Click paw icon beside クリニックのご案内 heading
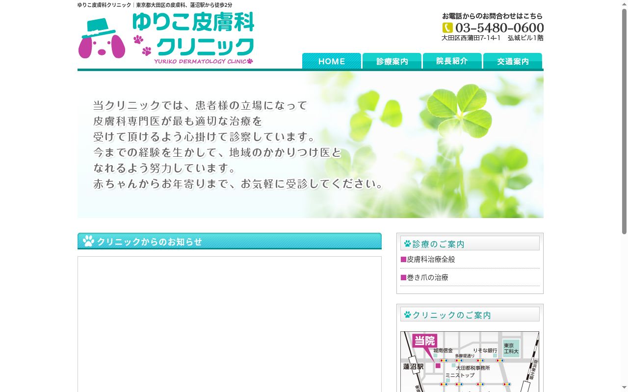The height and width of the screenshot is (392, 628). point(407,315)
